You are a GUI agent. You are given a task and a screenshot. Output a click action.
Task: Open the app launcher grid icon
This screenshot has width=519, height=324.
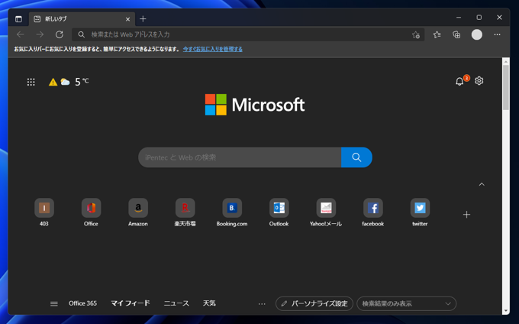click(31, 82)
